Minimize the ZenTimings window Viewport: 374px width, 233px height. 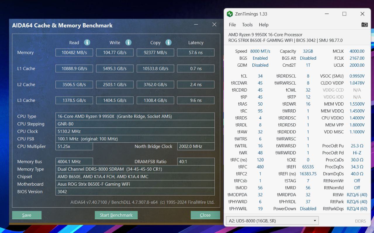327,14
